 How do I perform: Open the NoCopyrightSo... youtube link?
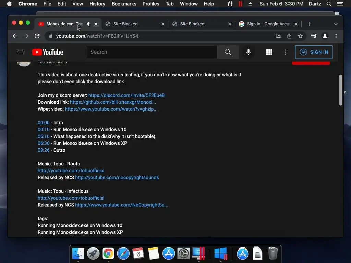tap(122, 205)
